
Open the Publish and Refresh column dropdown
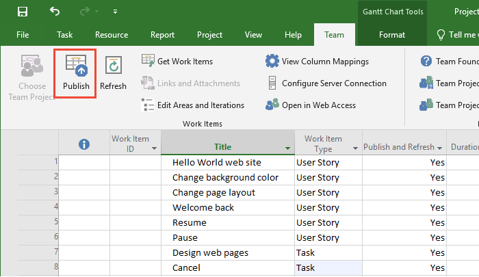coord(439,148)
